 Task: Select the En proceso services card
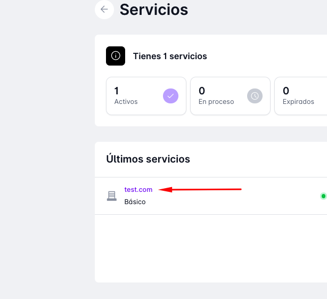230,96
